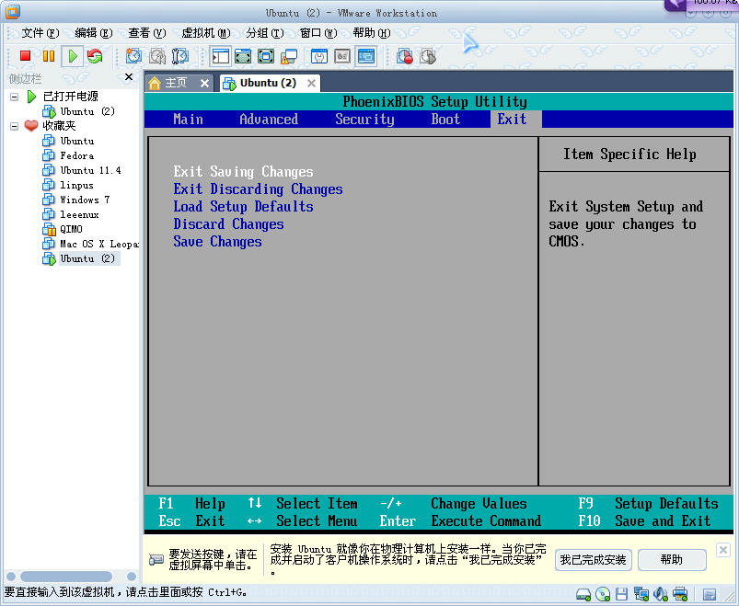Click the 帮助 button in hint bar

pos(672,560)
